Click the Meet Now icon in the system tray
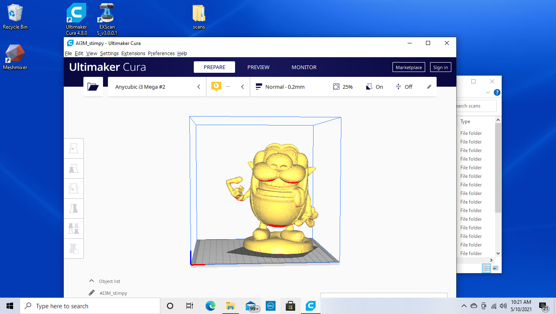The image size is (556, 314). (484, 306)
